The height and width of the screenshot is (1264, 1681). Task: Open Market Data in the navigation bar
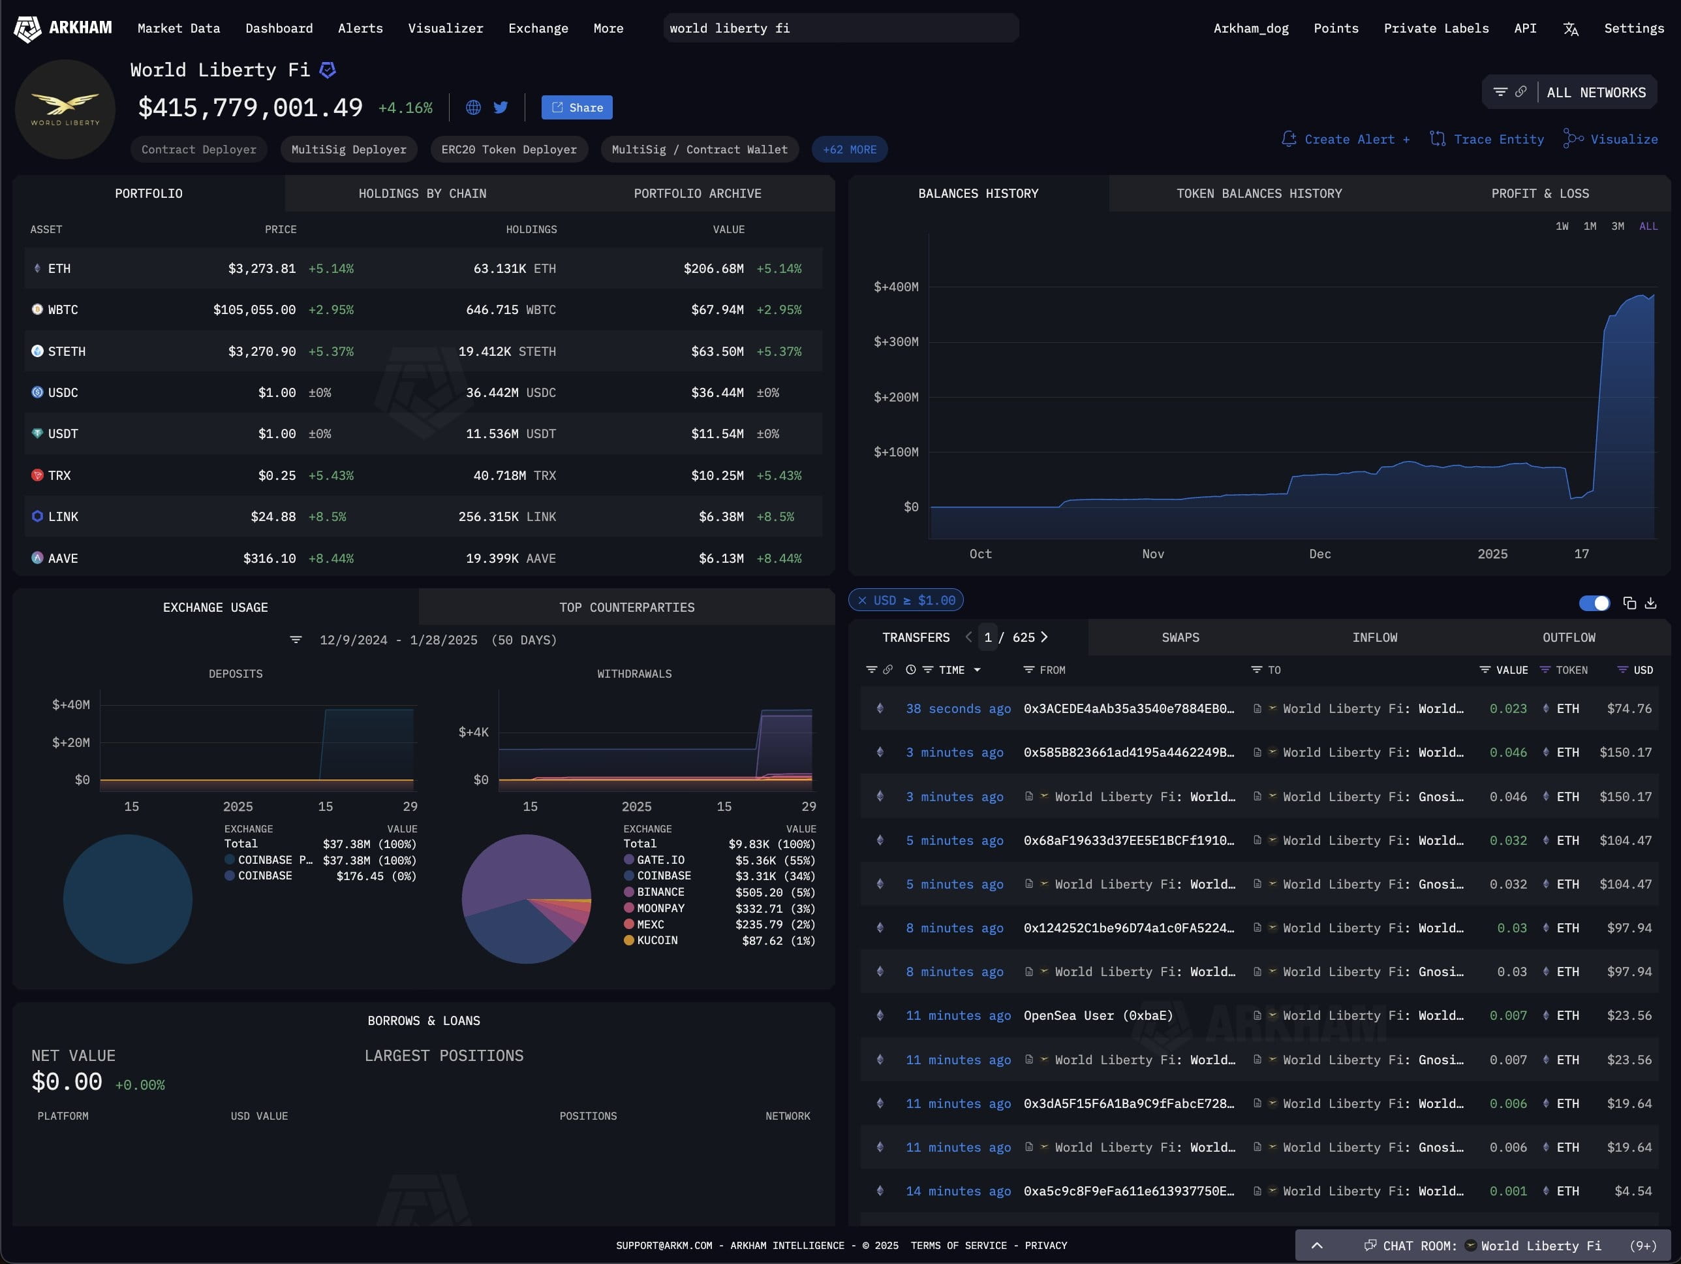pos(179,28)
